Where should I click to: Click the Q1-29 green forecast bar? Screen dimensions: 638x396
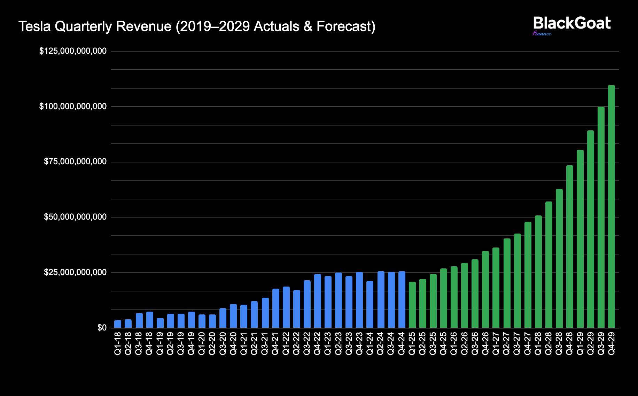pos(580,239)
